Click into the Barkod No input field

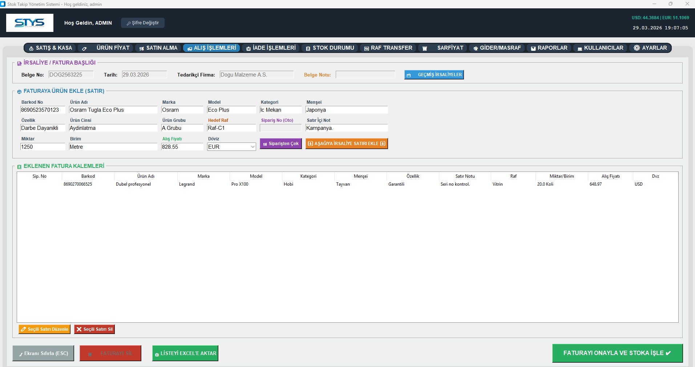pos(43,110)
